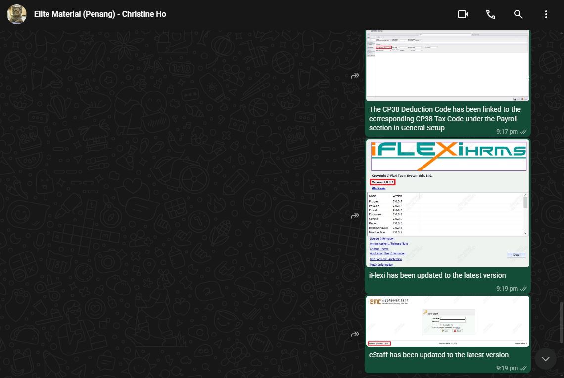This screenshot has height=378, width=564.
Task: Open chat info for Elite Material (Penang) - Christine Ho
Action: coord(100,14)
